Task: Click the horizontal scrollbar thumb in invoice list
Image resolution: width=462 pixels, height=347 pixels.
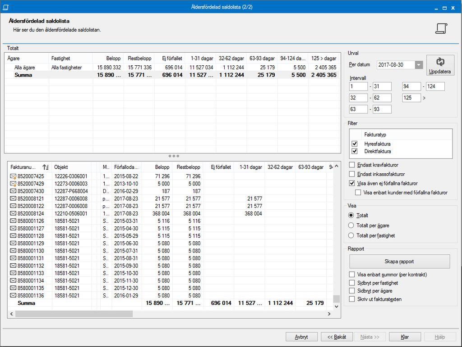Action: coord(74,314)
